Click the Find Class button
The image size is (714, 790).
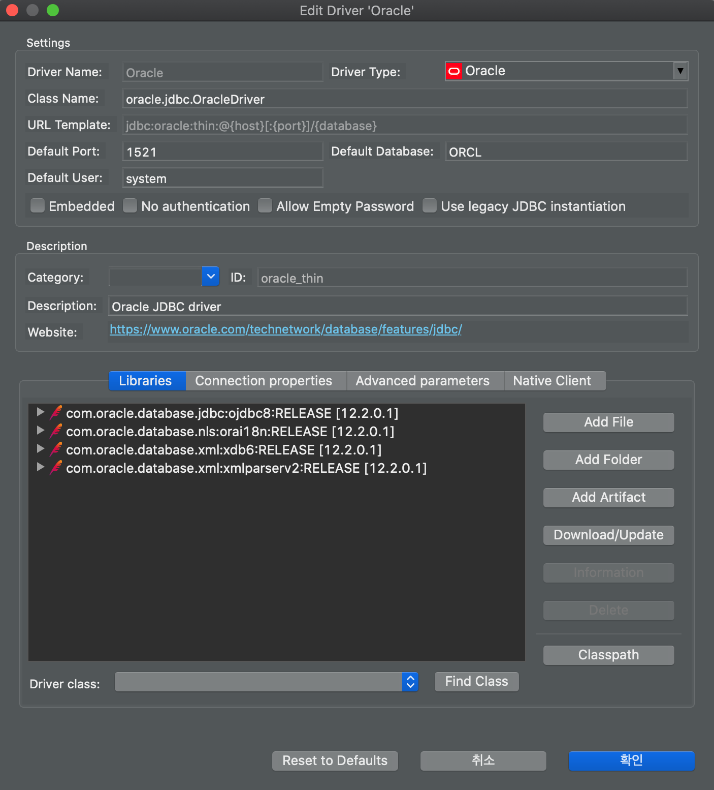click(x=476, y=681)
